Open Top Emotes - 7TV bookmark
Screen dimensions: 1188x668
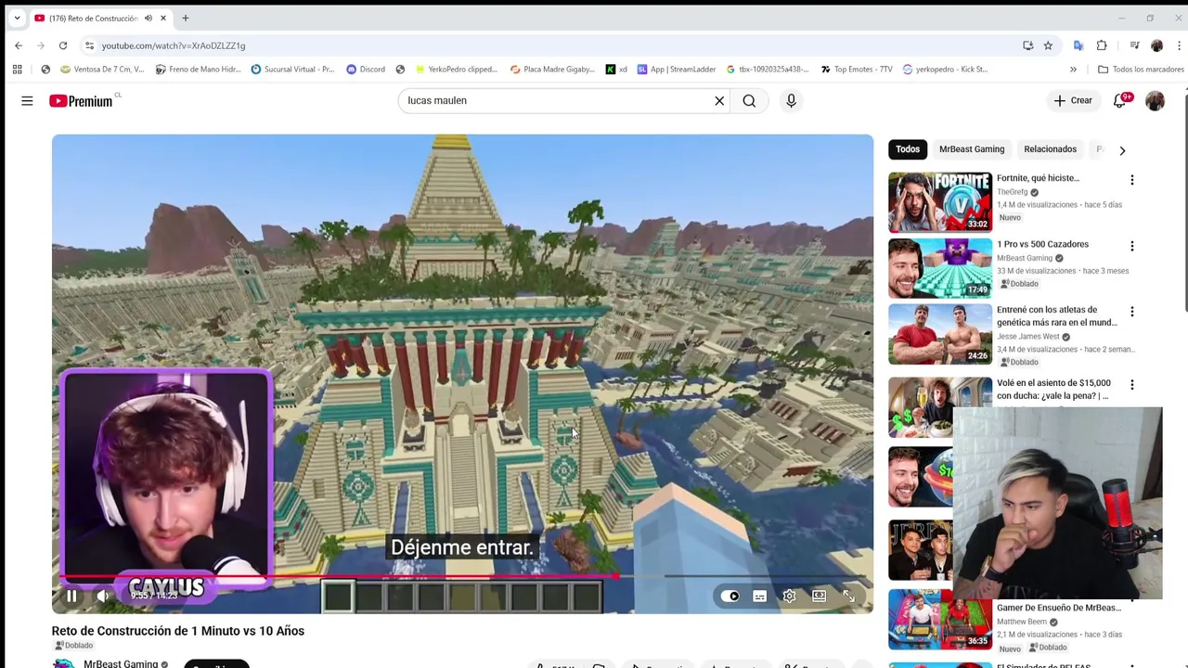click(x=857, y=69)
